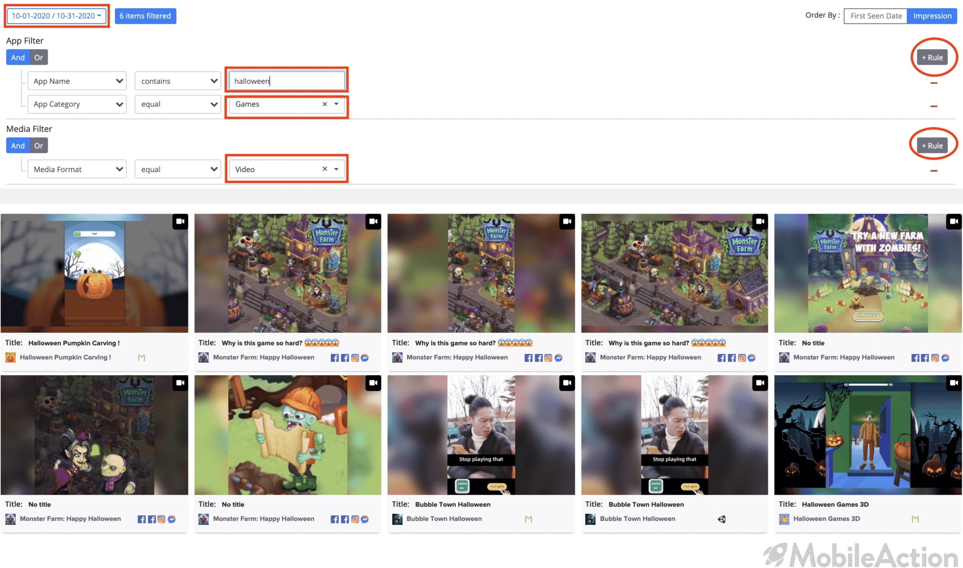The height and width of the screenshot is (568, 963).
Task: Remove the App Category rule with its minus icon
Action: [x=933, y=106]
